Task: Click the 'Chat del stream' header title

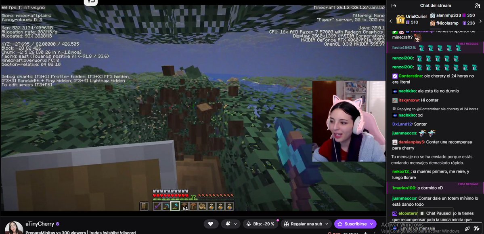Action: 435,6
